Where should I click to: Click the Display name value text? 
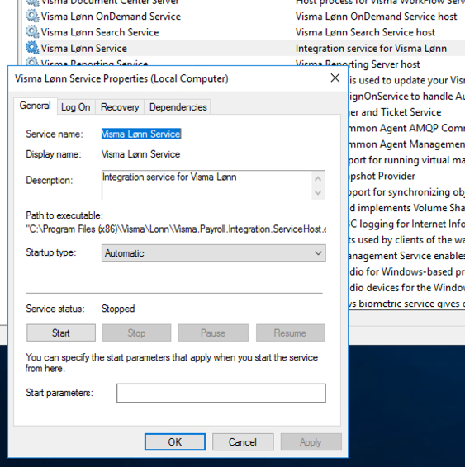(x=140, y=154)
